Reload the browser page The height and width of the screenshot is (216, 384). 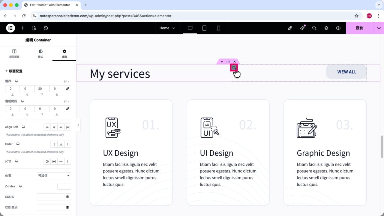pos(24,16)
